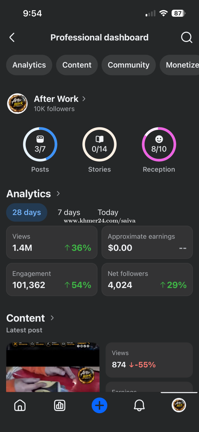Viewport: 199px width, 432px height.
Task: Tap the back arrow icon
Action: (12, 38)
